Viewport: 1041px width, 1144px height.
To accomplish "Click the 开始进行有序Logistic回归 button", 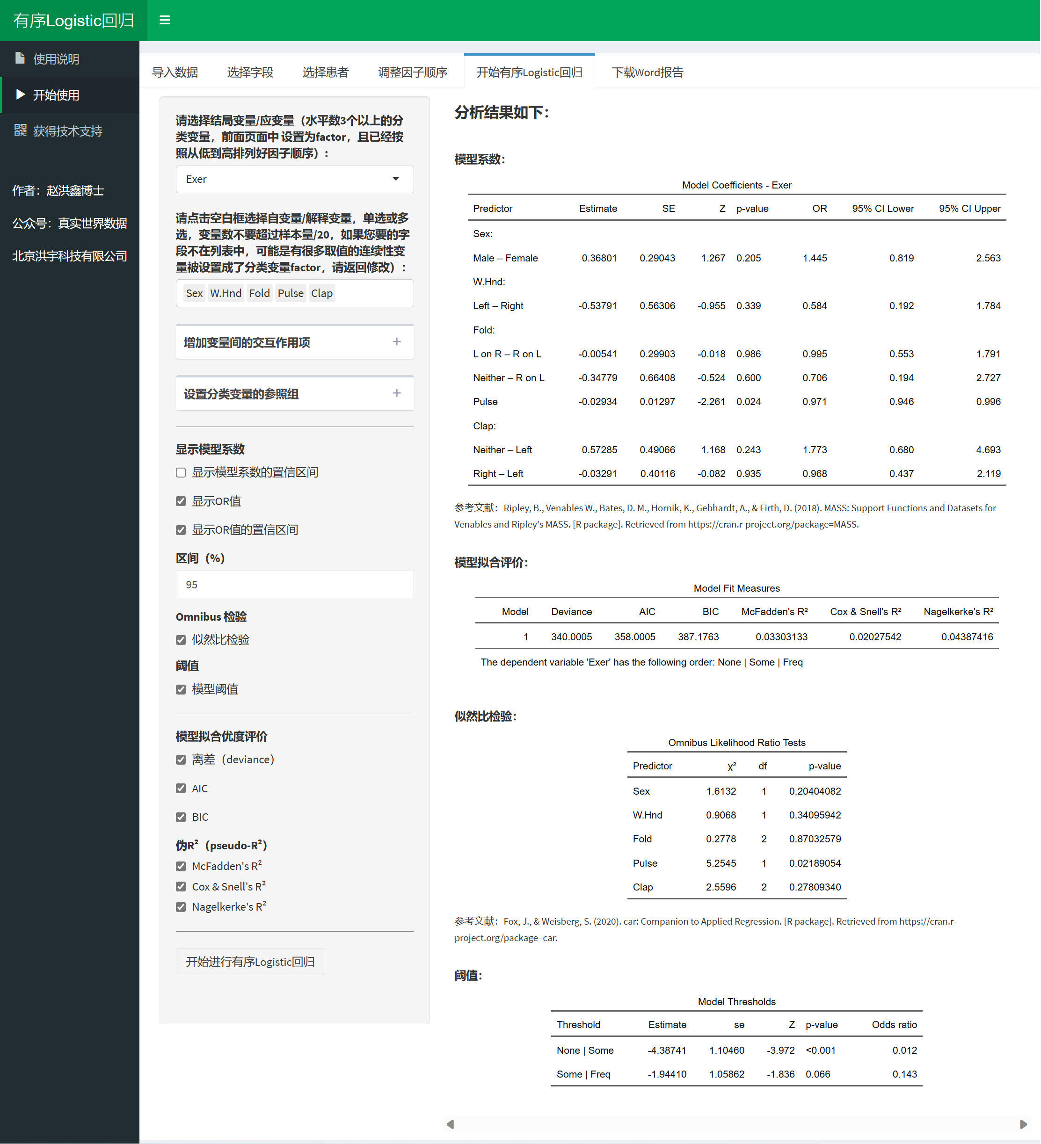I will click(x=250, y=962).
